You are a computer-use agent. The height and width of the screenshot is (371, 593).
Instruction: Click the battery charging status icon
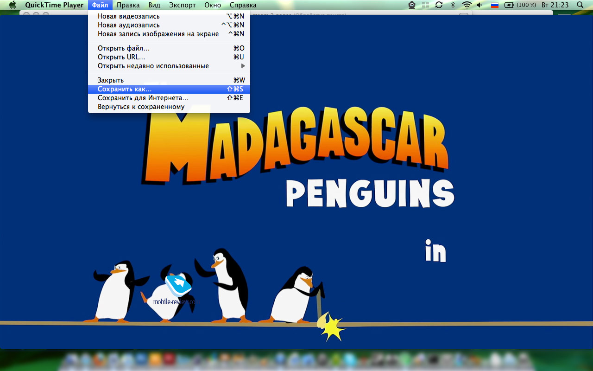509,5
